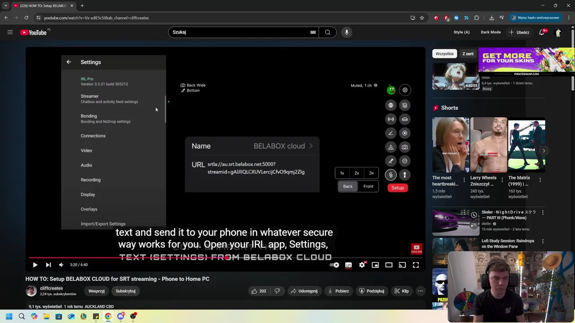575x323 pixels.
Task: Select the Wszystkie filter chip
Action: tap(445, 54)
